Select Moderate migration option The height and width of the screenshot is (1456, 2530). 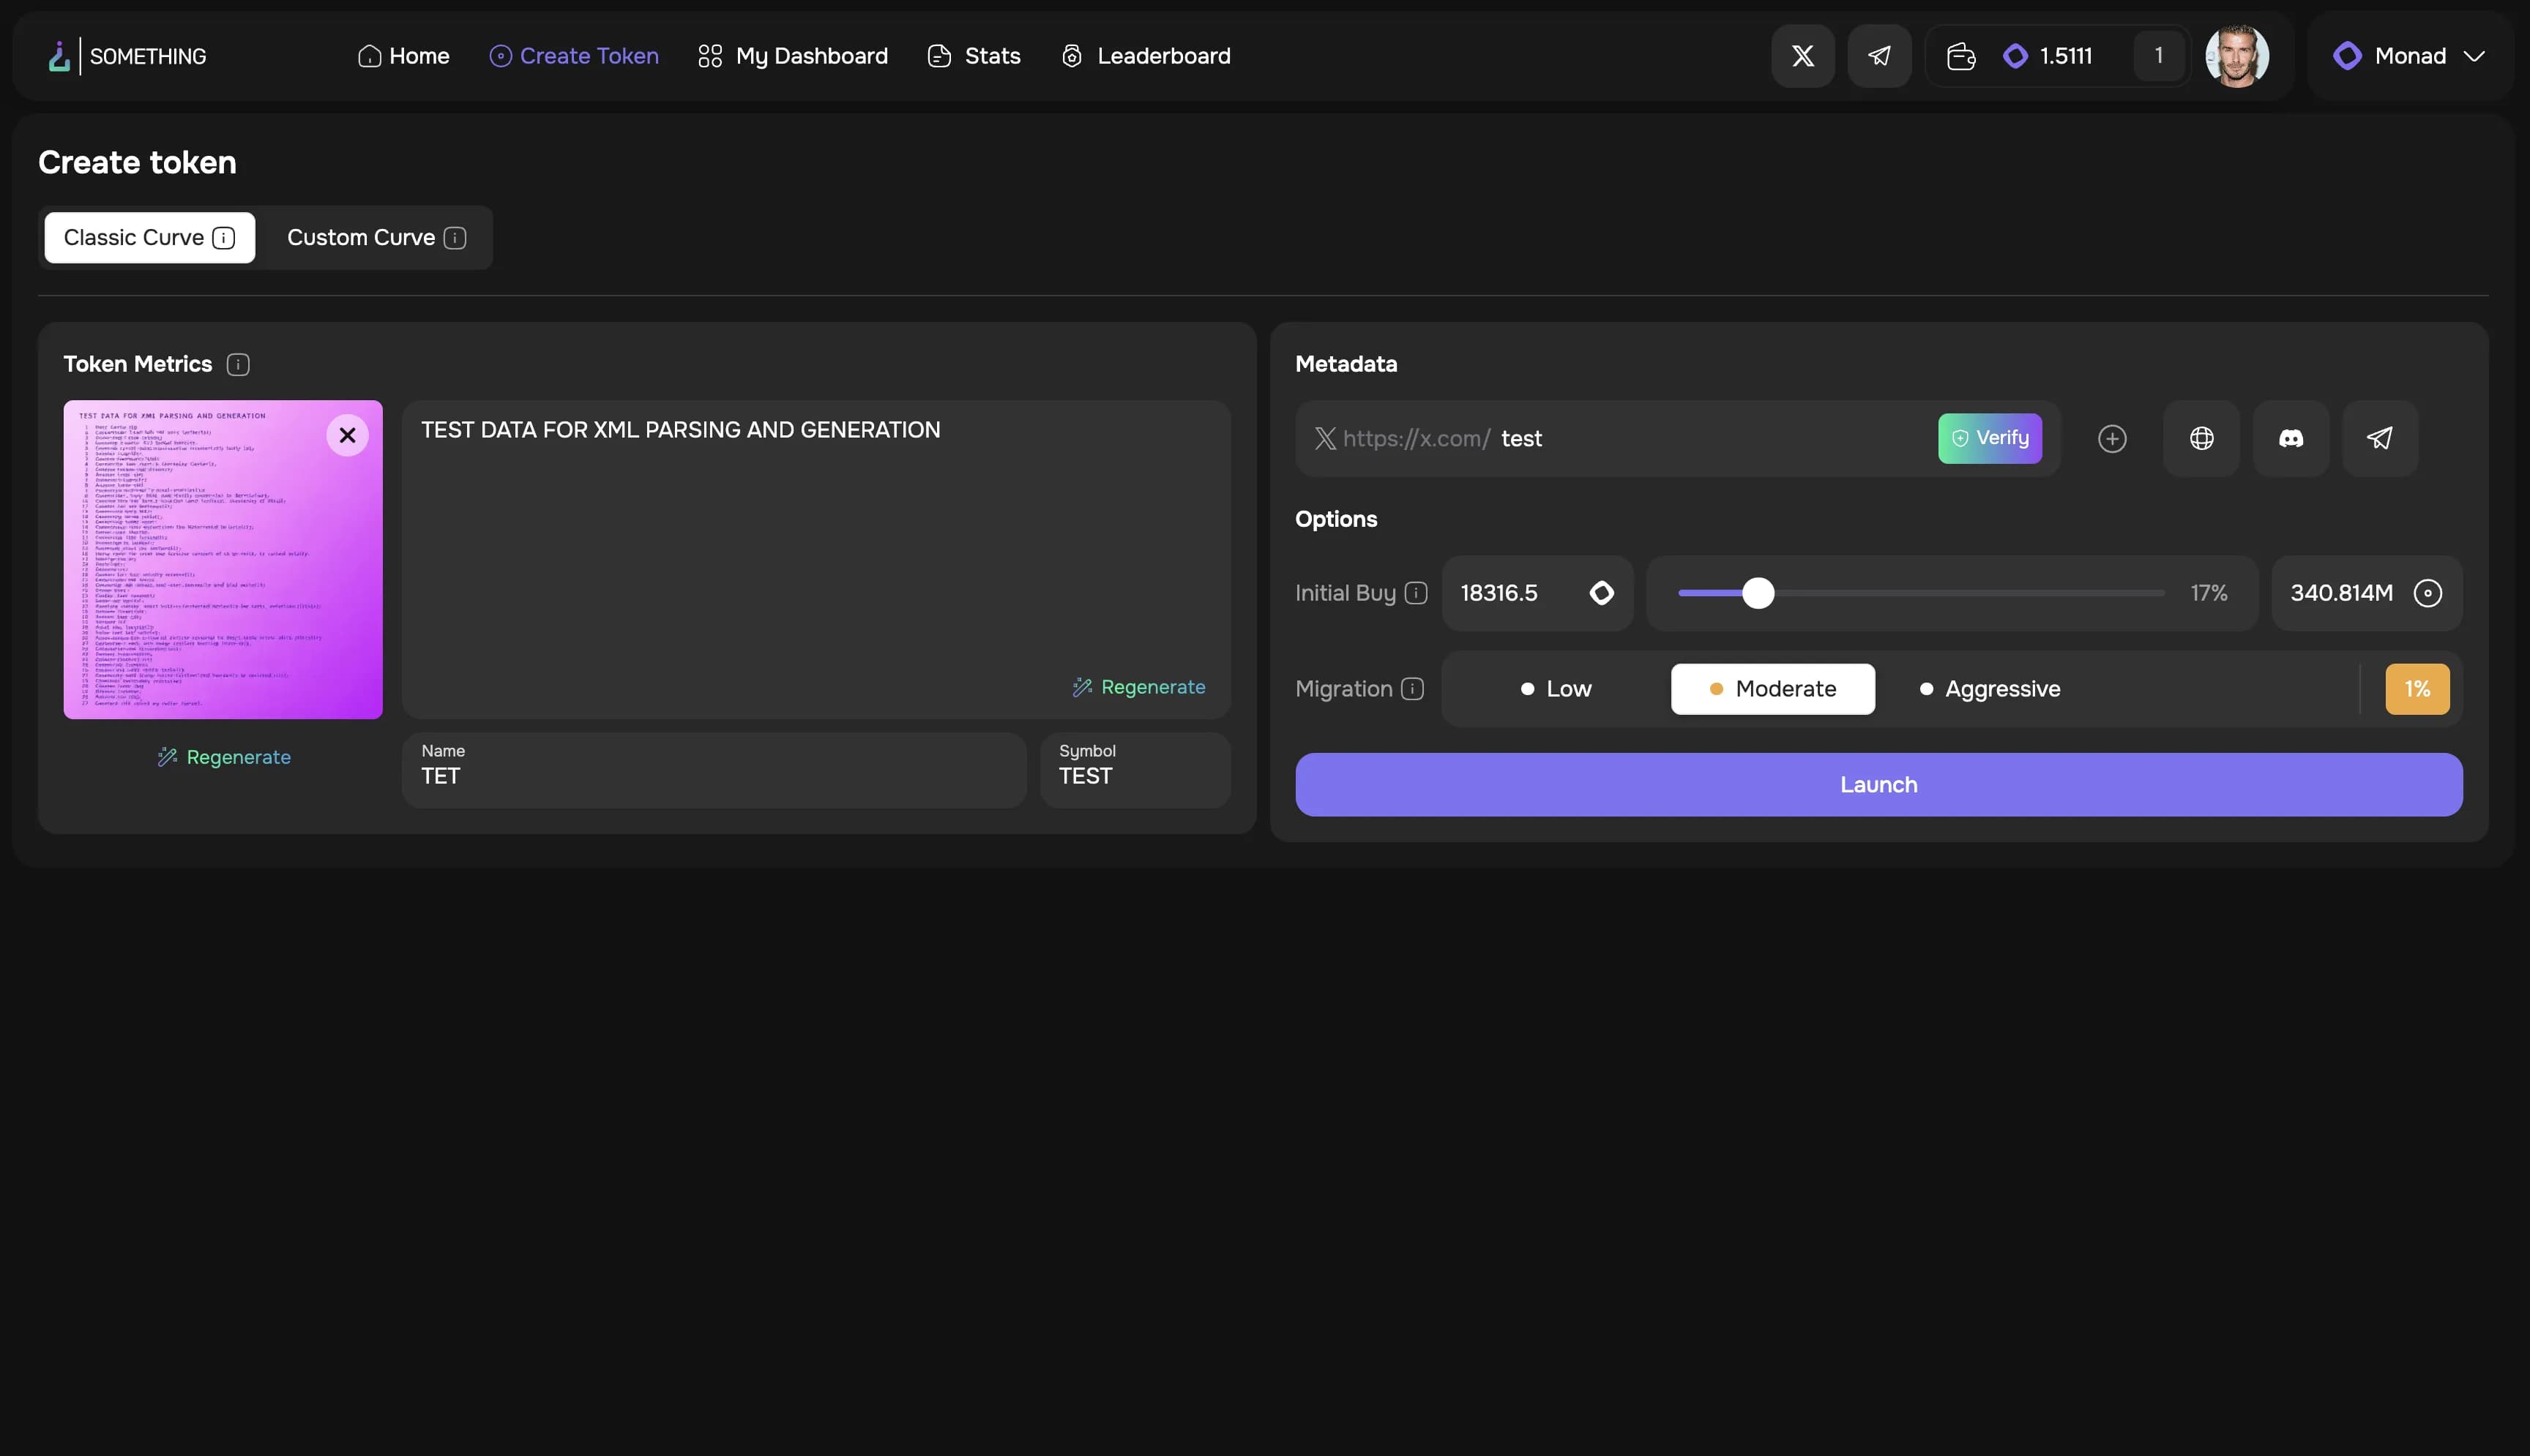[1773, 689]
